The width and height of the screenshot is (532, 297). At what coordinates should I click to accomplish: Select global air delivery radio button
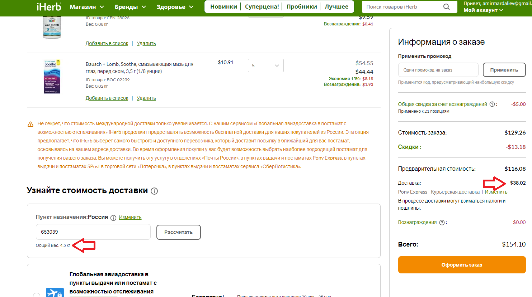[37, 295]
